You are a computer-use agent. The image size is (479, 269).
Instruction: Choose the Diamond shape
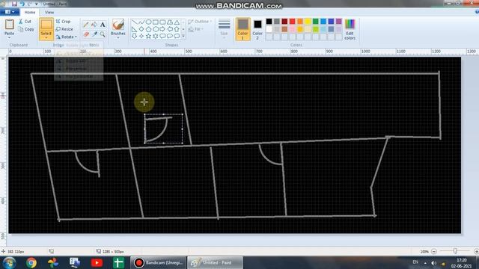click(141, 29)
